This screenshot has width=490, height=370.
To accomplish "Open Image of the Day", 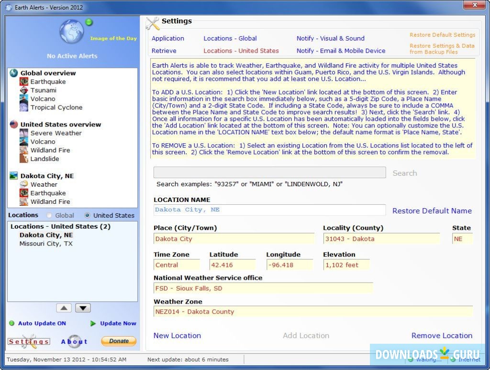I will point(113,38).
